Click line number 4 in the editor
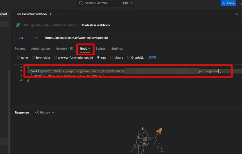The height and width of the screenshot is (154, 242). click(x=21, y=80)
